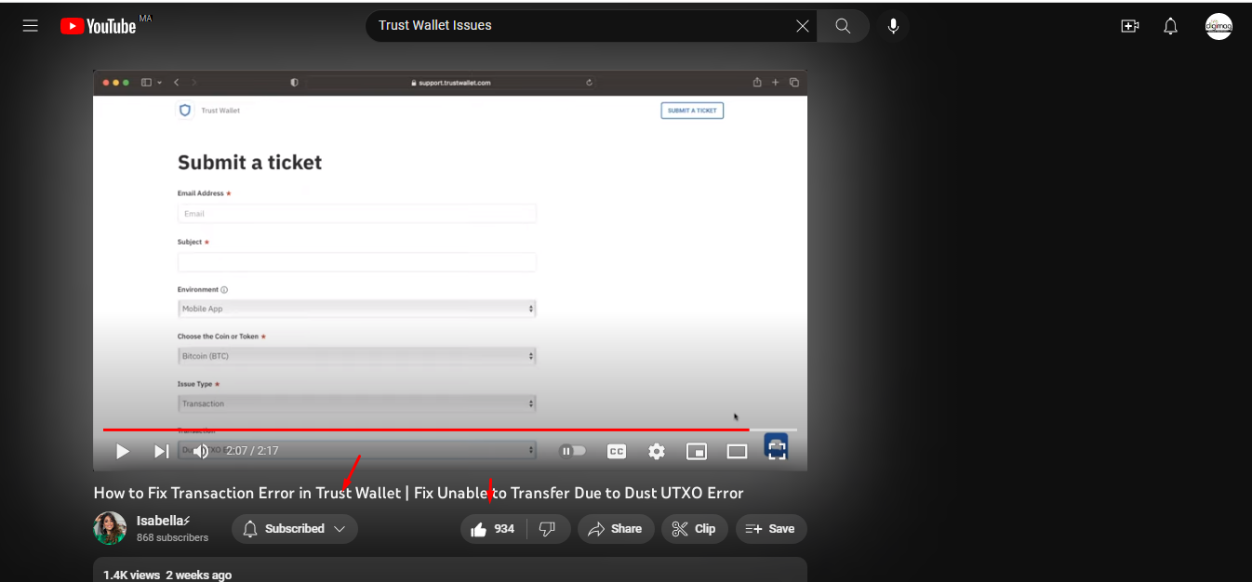The width and height of the screenshot is (1252, 582).
Task: Switch to miniplayer mode
Action: 697,451
